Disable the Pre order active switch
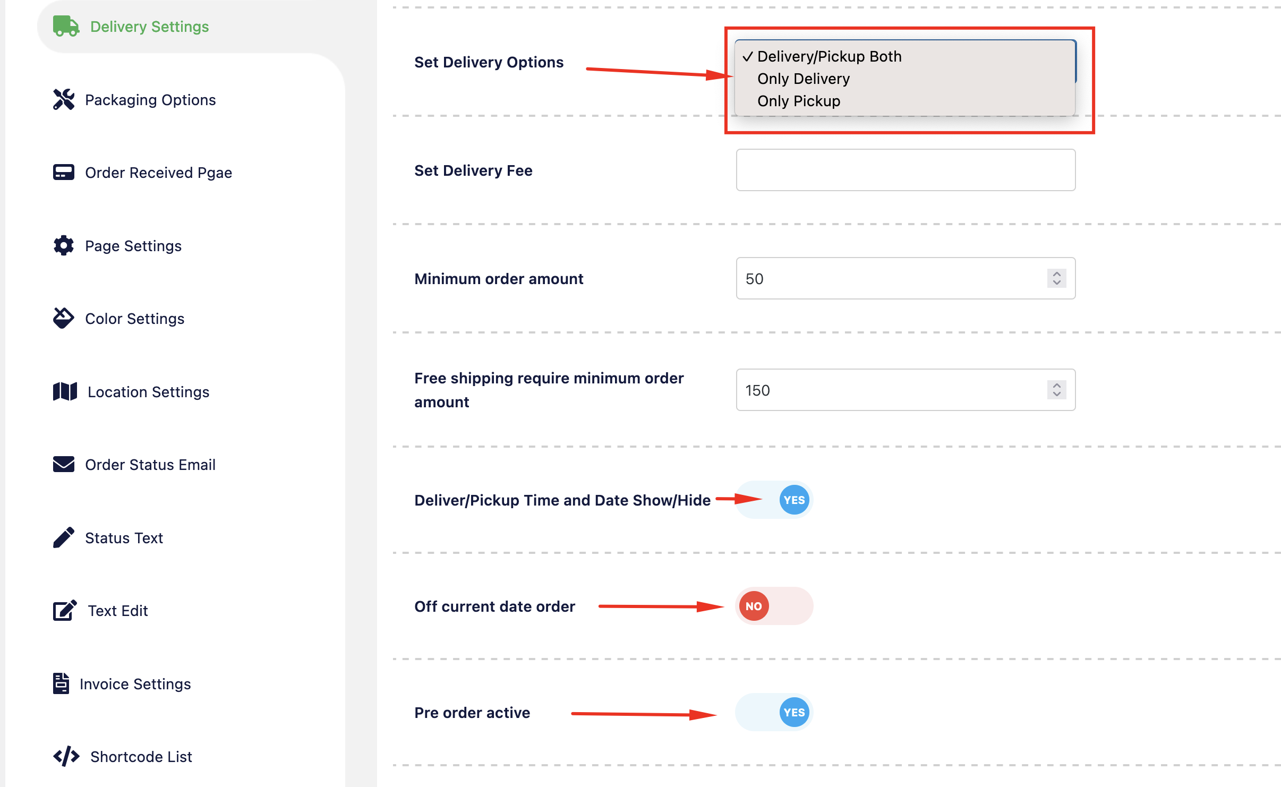Image resolution: width=1281 pixels, height=787 pixels. point(774,712)
